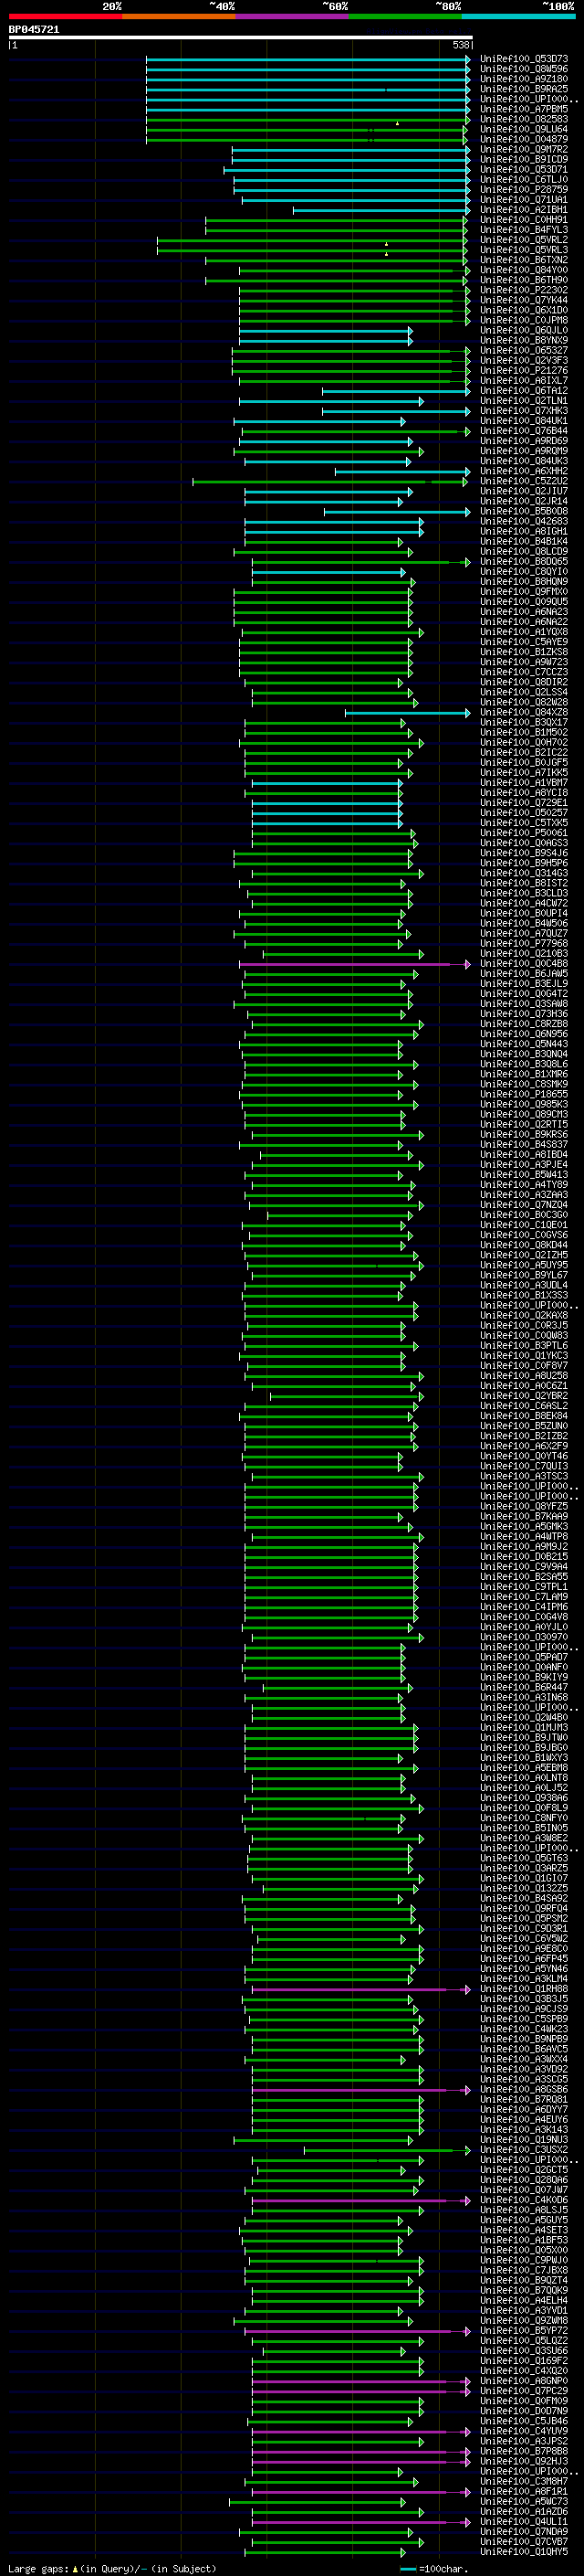The height and width of the screenshot is (2576, 584).
Task: Follow the UniRef100_Q42683 link
Action: [x=523, y=521]
